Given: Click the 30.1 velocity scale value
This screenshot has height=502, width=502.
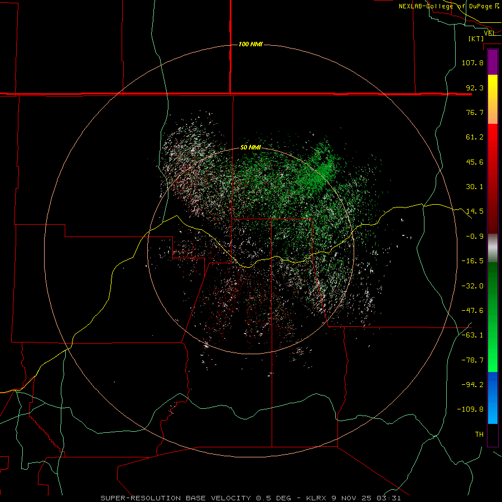Looking at the screenshot, I should [475, 187].
